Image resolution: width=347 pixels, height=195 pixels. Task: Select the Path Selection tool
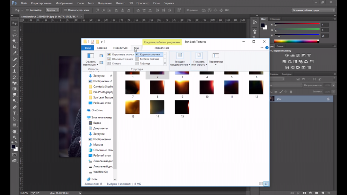tap(14, 119)
